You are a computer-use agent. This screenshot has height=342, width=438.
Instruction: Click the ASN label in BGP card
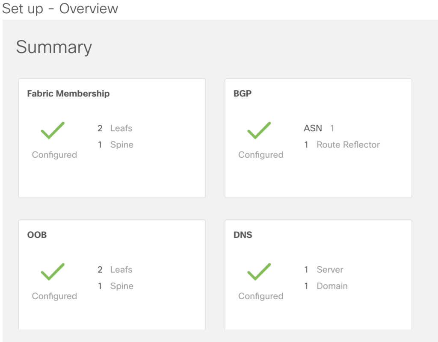pyautogui.click(x=313, y=128)
